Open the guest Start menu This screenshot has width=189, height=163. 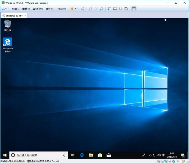(5, 155)
